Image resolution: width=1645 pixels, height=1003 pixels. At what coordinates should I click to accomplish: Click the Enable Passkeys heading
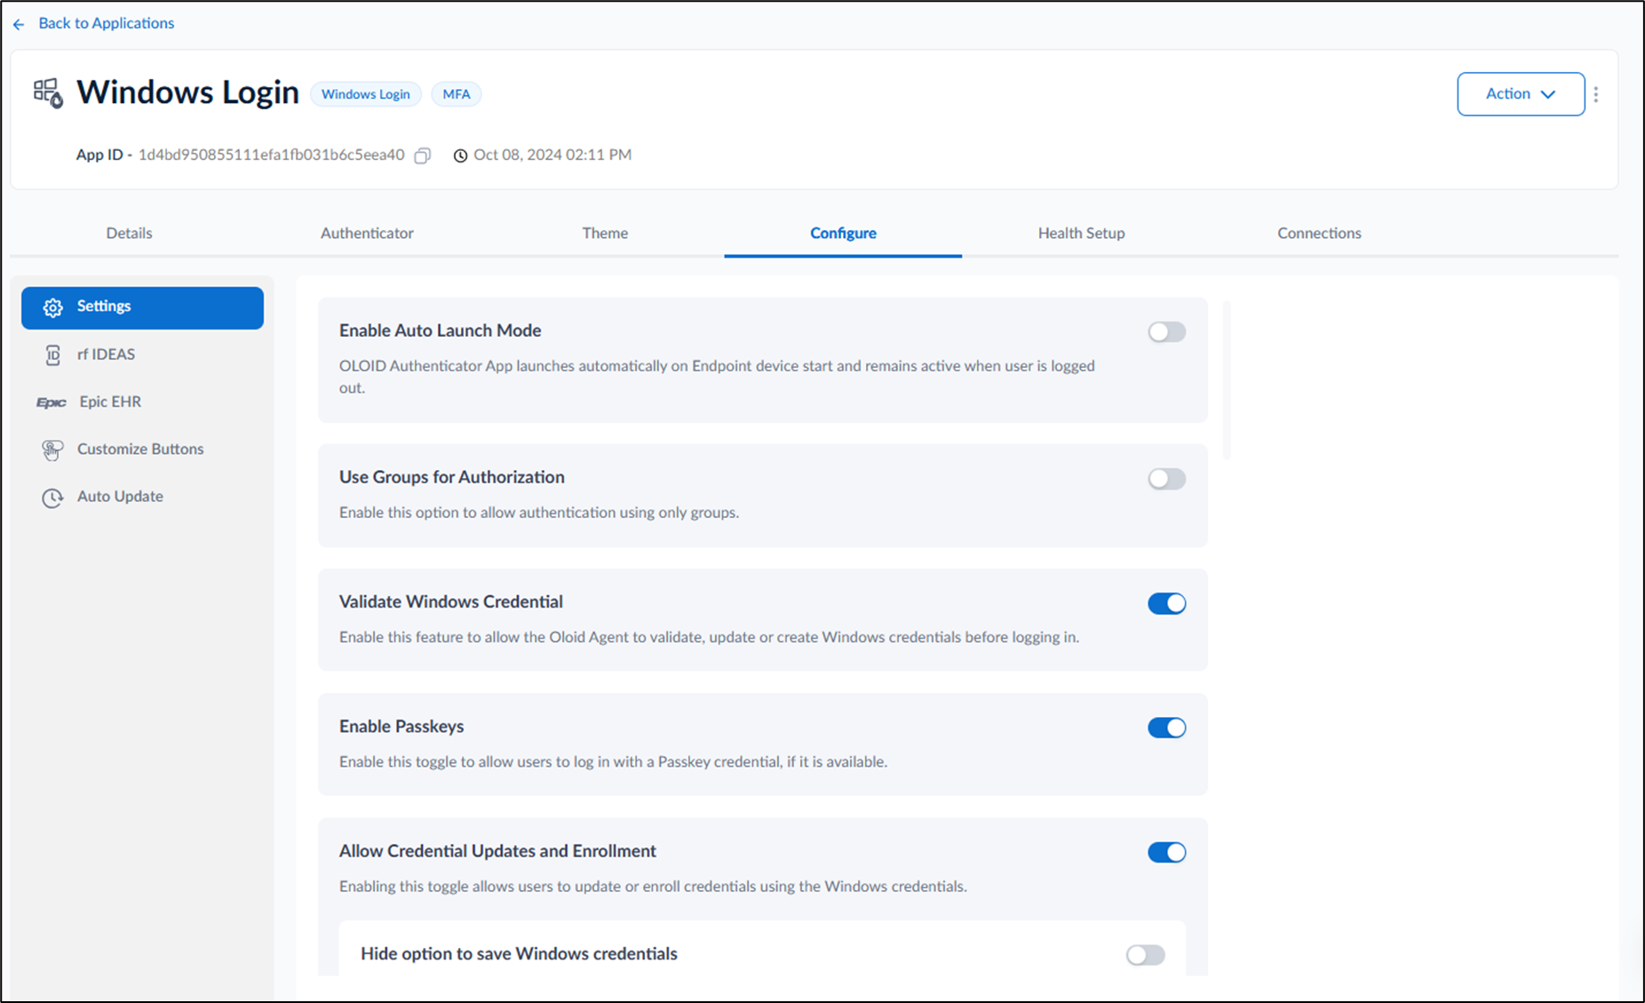401,726
